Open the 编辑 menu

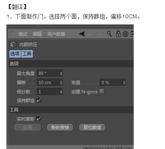click(x=37, y=34)
